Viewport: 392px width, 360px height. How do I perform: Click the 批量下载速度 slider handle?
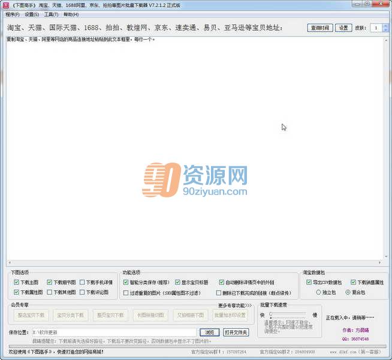click(x=271, y=314)
